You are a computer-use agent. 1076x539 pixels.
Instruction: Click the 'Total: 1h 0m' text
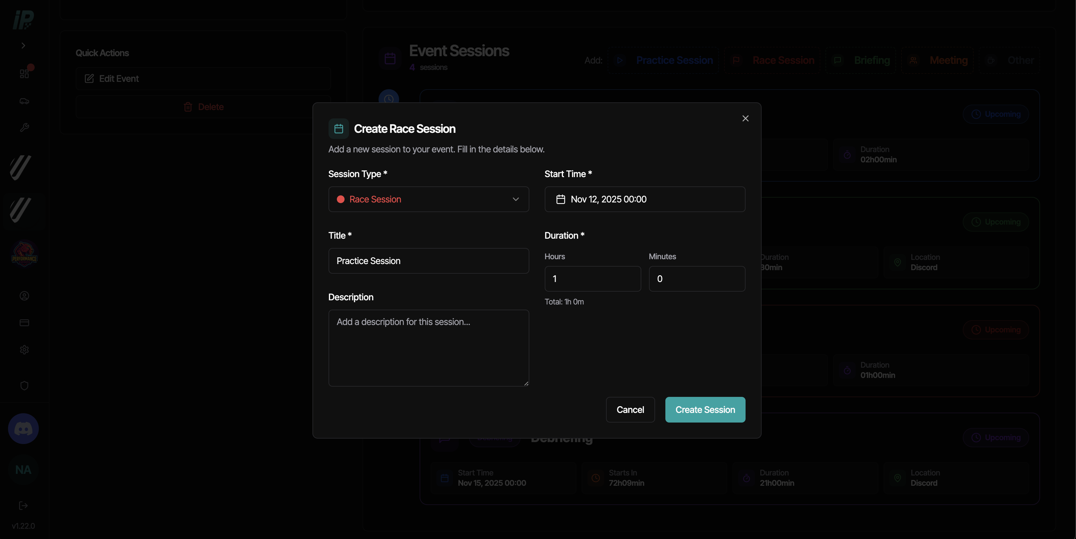coord(564,302)
